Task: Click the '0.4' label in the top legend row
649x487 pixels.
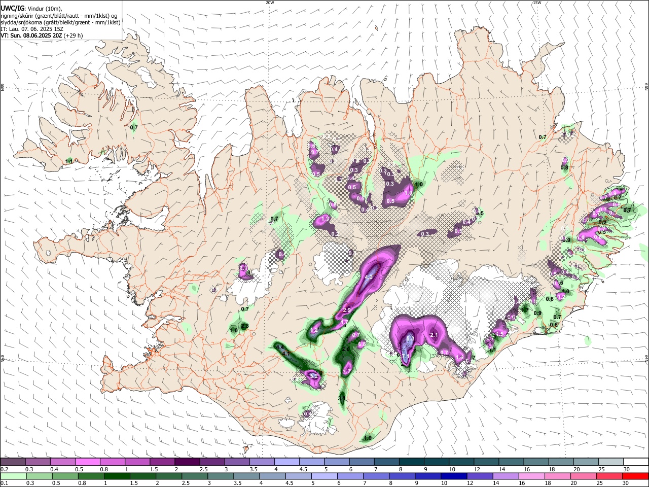Action: [54, 469]
